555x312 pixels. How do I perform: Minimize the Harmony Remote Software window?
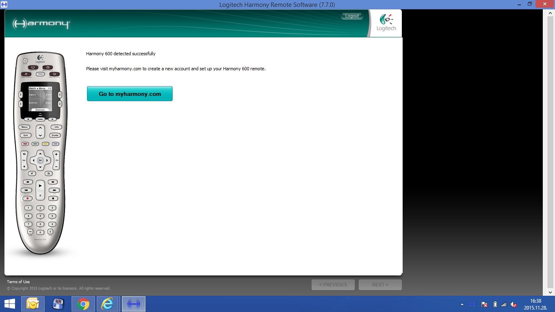(518, 4)
